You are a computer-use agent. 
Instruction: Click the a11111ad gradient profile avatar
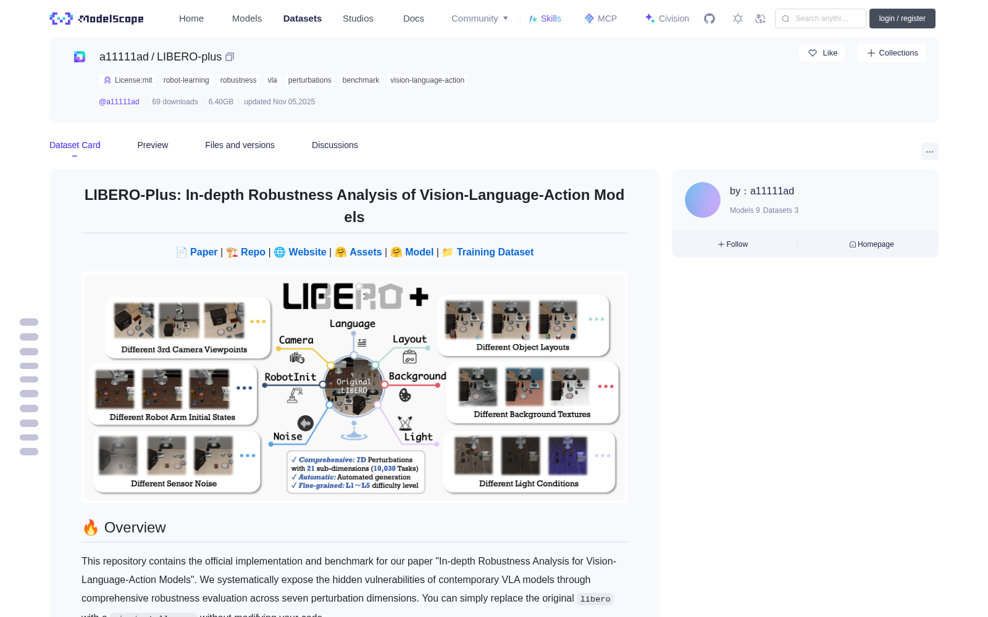point(703,200)
